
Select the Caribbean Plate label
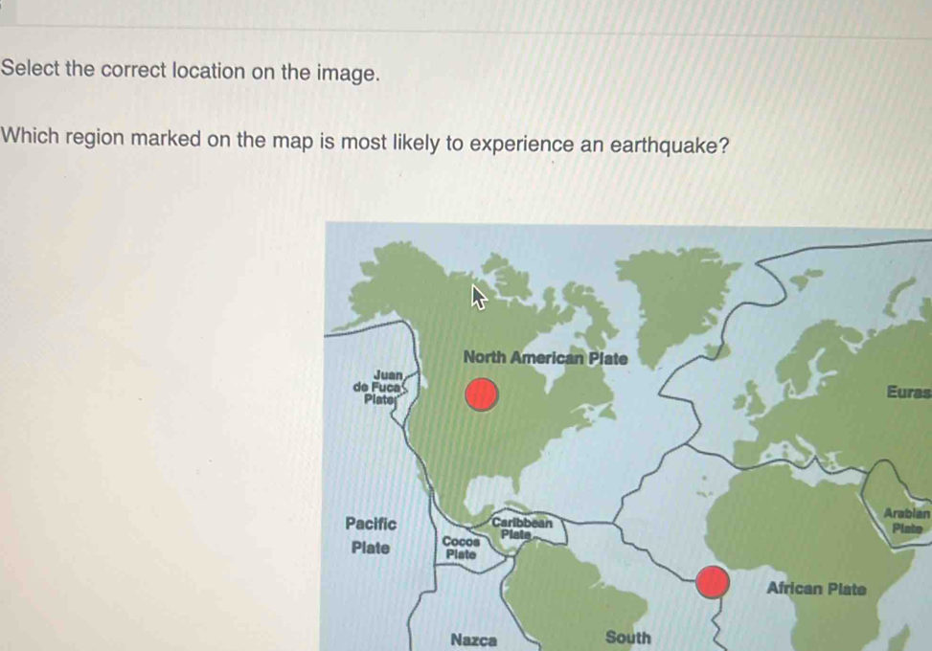pos(521,527)
